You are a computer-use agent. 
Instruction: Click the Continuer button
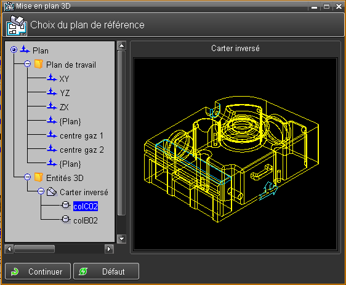[38, 271]
